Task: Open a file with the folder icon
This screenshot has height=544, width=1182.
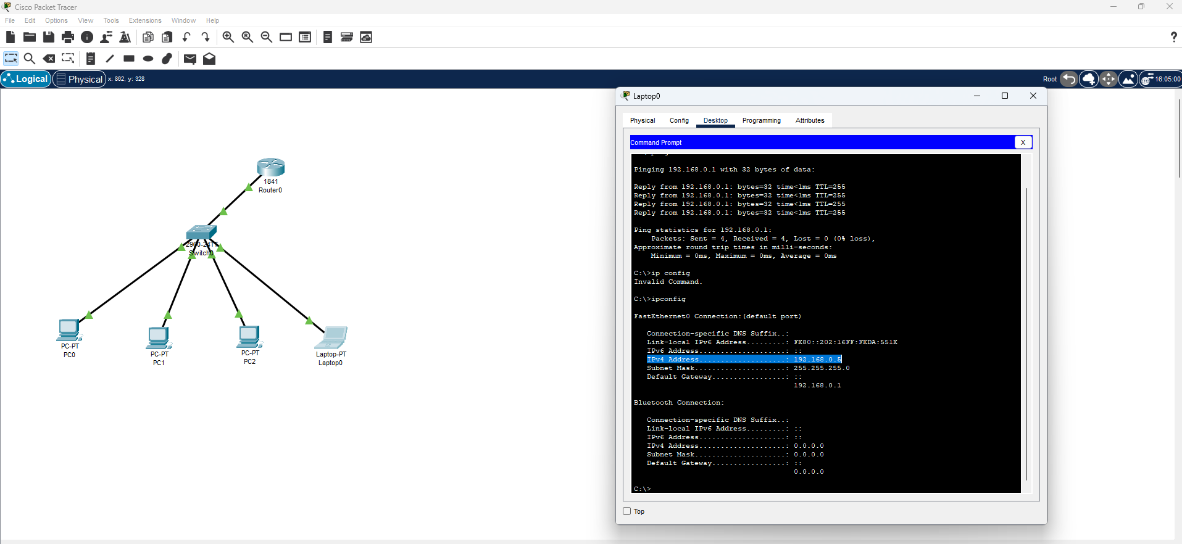Action: click(x=29, y=37)
